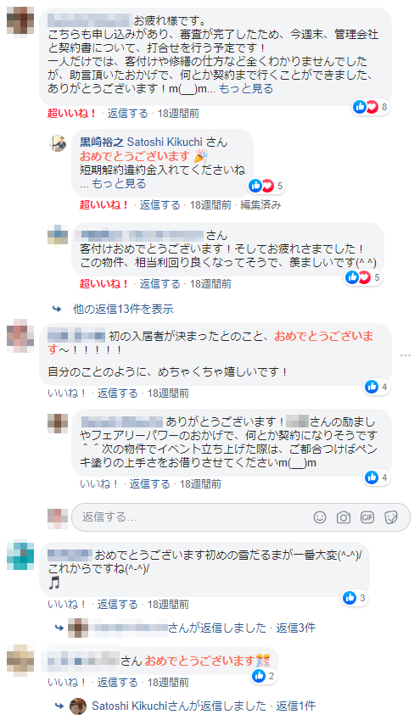
Task: View the 3 likes on snowman comment
Action: click(x=355, y=598)
